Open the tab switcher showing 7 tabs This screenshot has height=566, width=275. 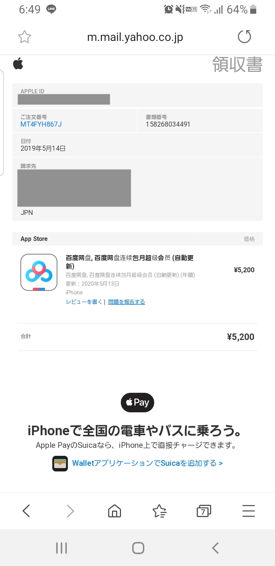[x=204, y=511]
